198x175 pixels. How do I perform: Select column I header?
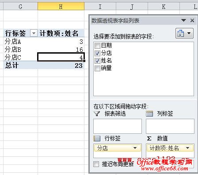pyautogui.click(x=100, y=7)
